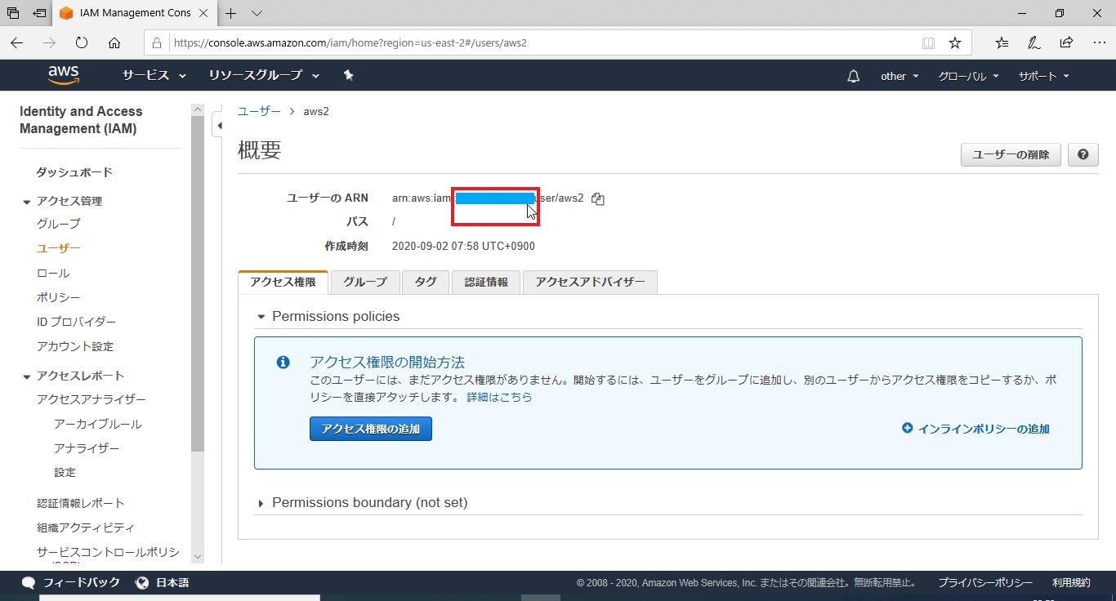Click the site lock icon in address bar
Viewport: 1116px width, 601px height.
coord(158,42)
